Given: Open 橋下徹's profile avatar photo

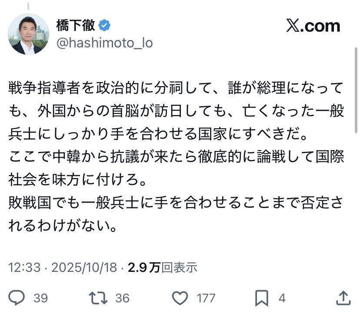Looking at the screenshot, I should [29, 34].
